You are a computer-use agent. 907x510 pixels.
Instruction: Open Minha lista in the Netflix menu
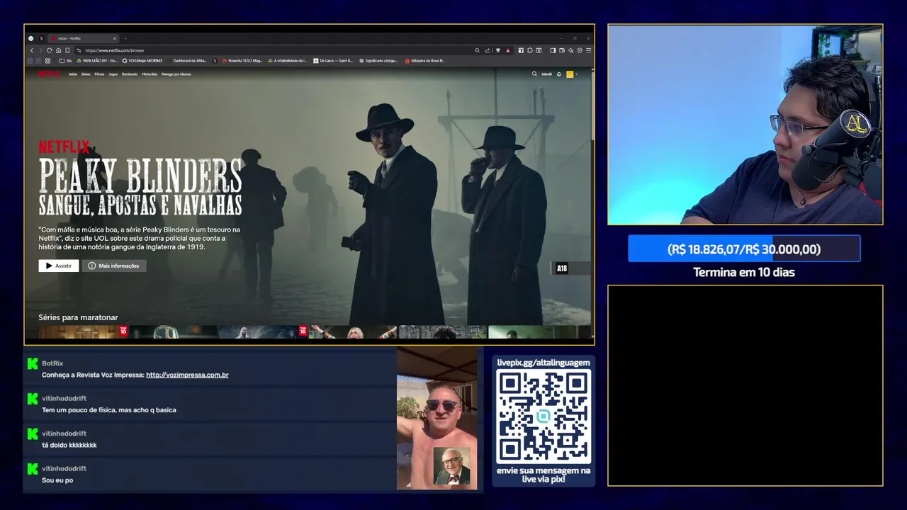(x=150, y=74)
